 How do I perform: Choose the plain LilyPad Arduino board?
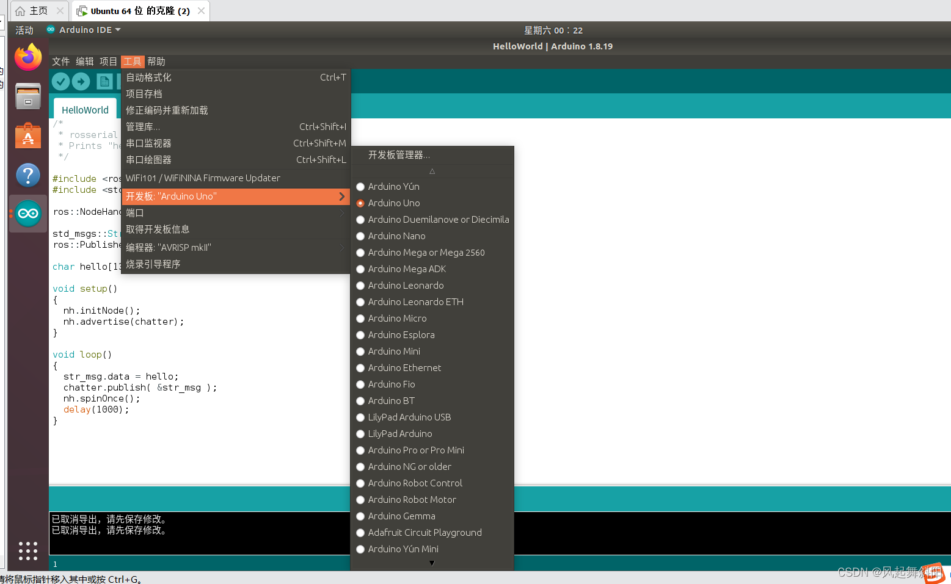point(432,434)
